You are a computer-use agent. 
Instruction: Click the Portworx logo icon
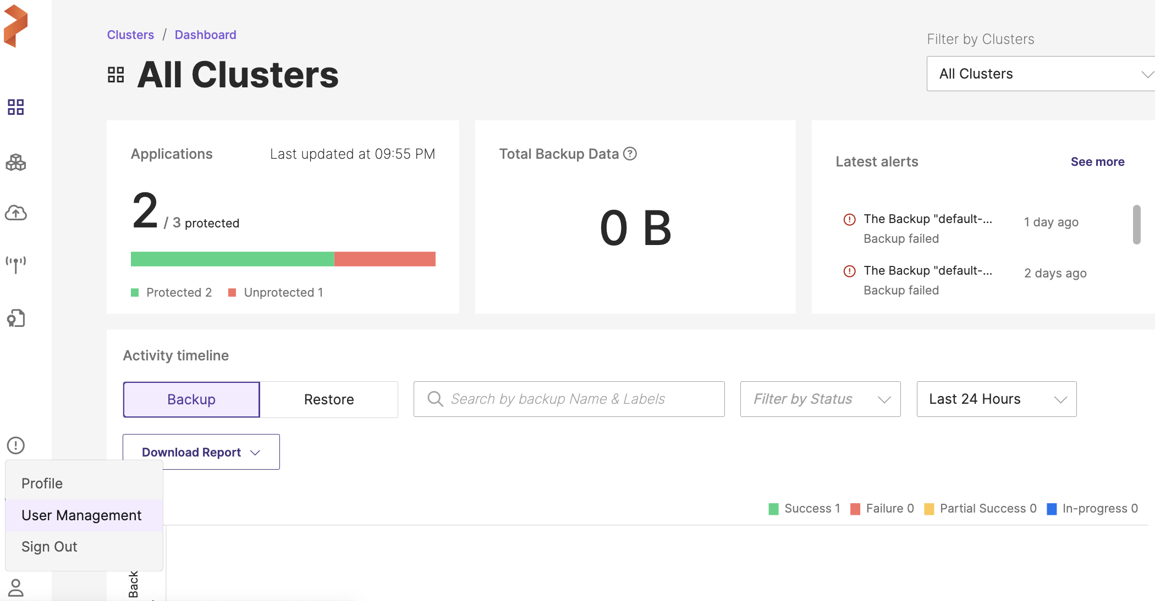tap(15, 26)
